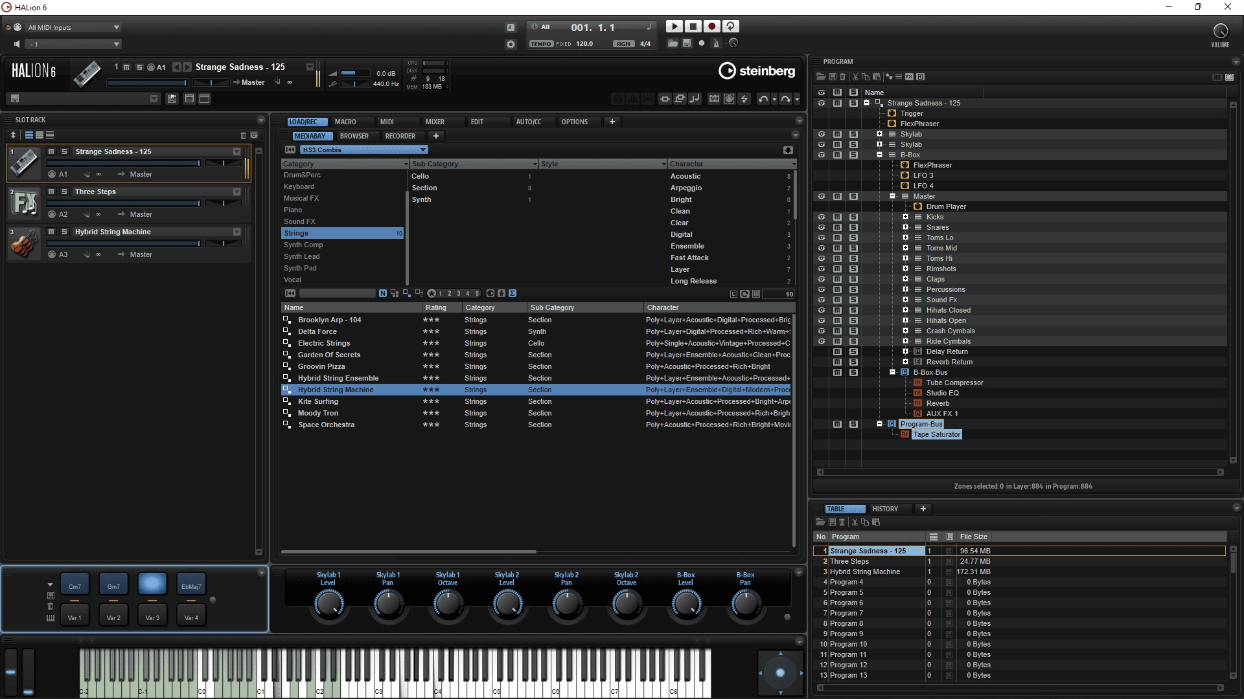1244x699 pixels.
Task: Open the settings gear near the tempo display
Action: [x=511, y=44]
